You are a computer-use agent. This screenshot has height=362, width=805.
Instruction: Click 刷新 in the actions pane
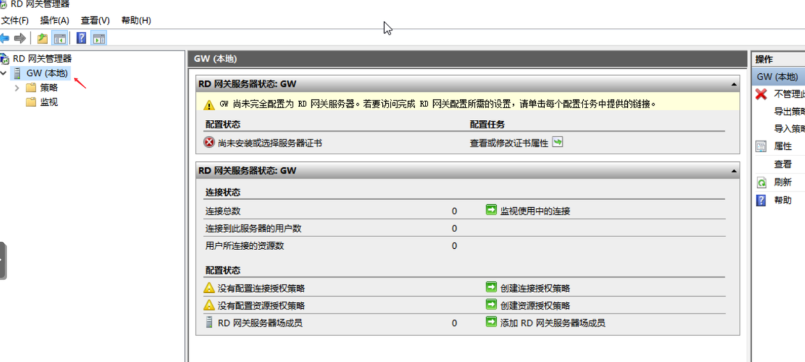(x=782, y=182)
